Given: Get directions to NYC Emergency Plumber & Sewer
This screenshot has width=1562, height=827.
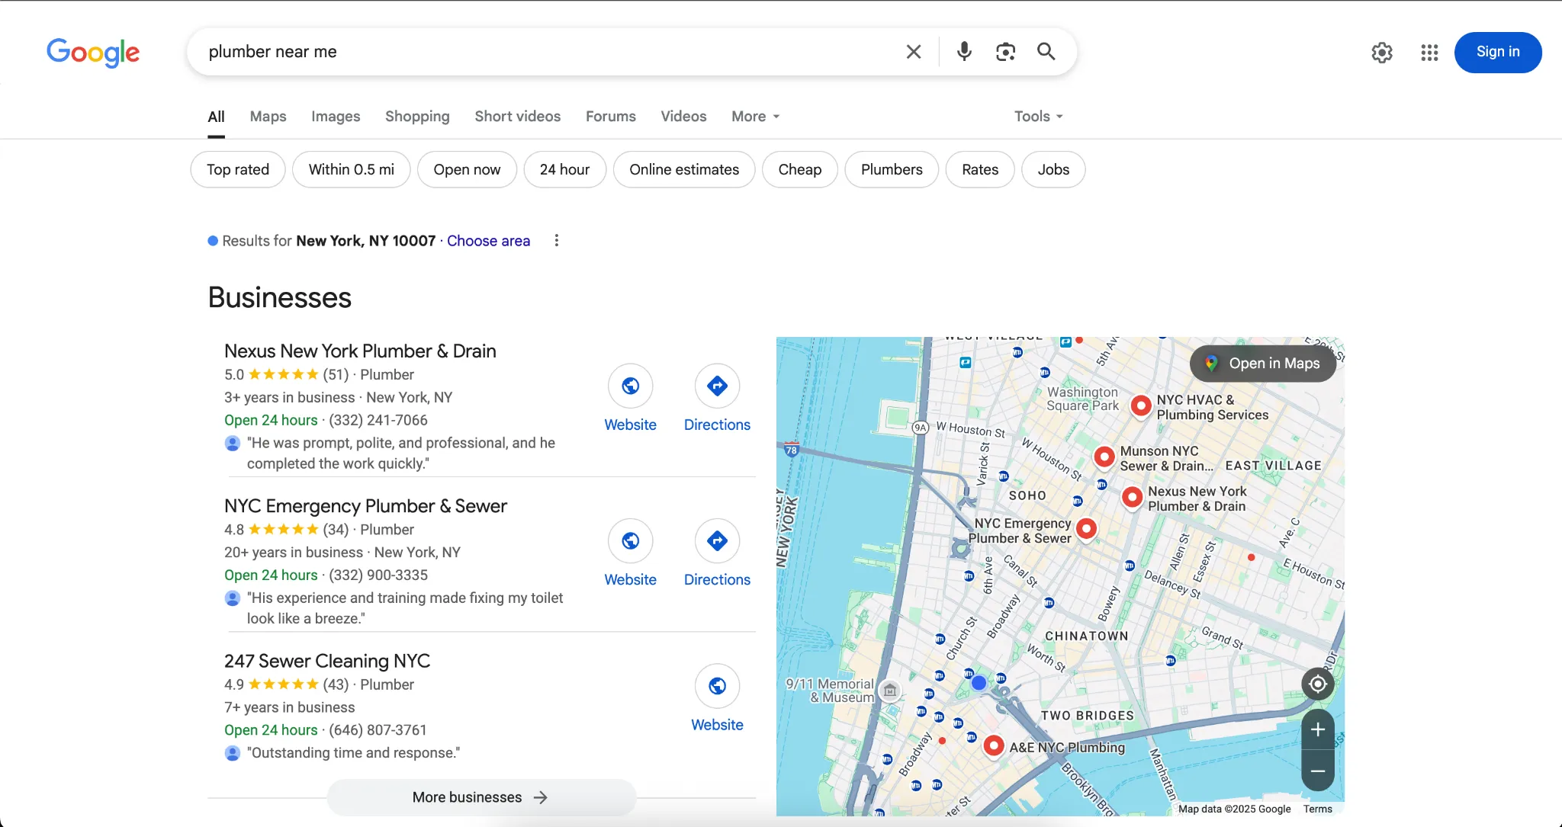Looking at the screenshot, I should point(717,540).
